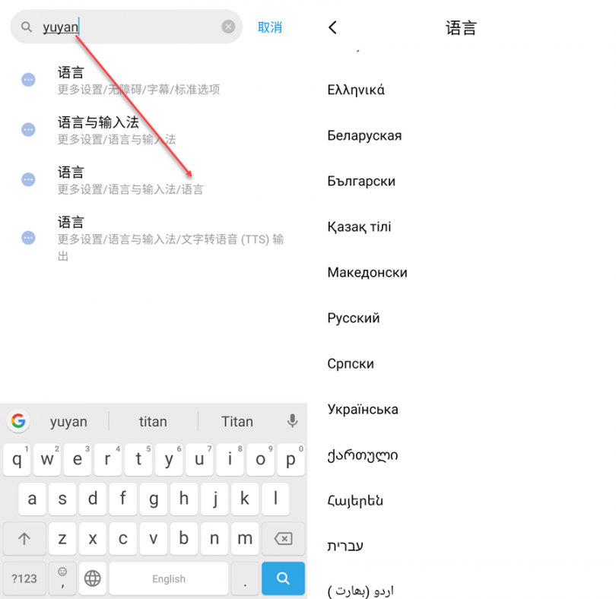Select Українська language entry

[363, 409]
